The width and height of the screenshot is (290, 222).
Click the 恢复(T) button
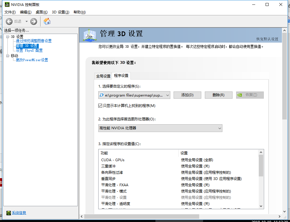click(x=250, y=95)
